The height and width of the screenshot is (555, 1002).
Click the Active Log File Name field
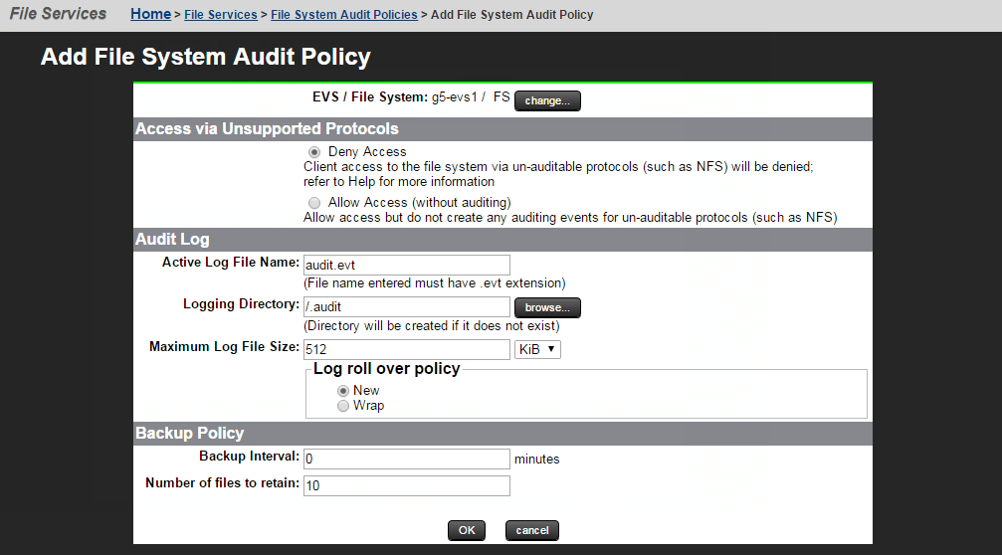[x=407, y=265]
